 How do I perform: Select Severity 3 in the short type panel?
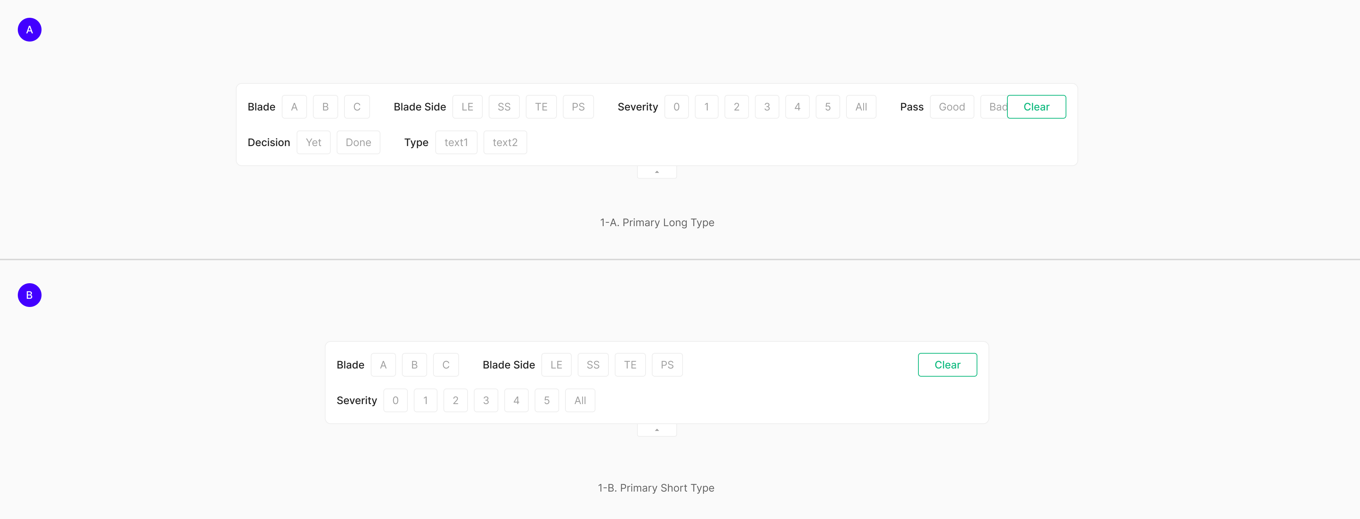click(x=486, y=401)
